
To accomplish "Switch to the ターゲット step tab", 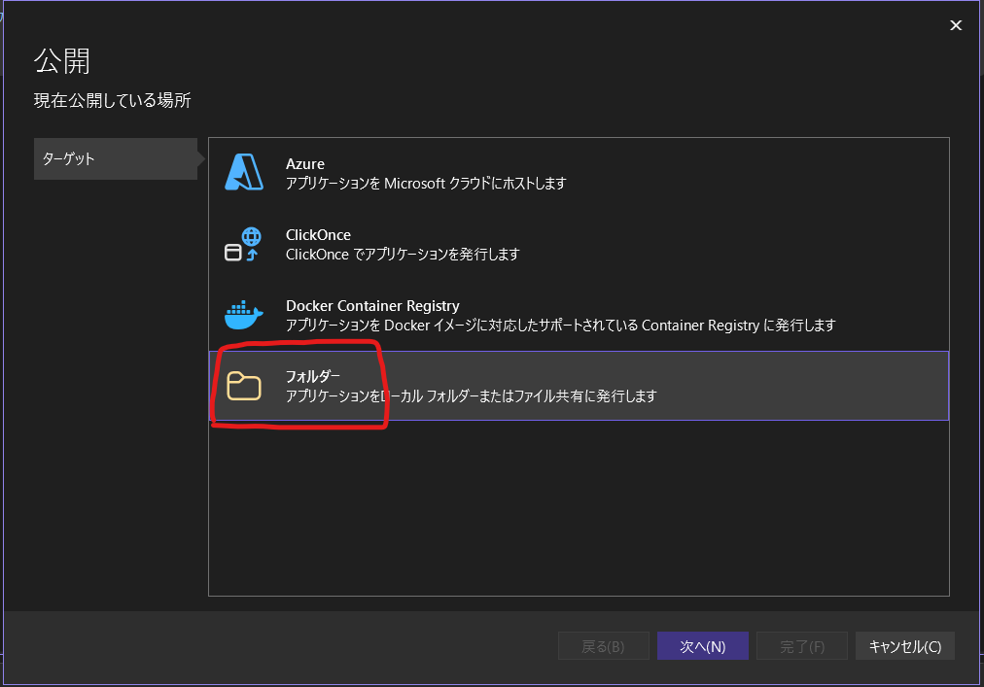I will [x=115, y=158].
